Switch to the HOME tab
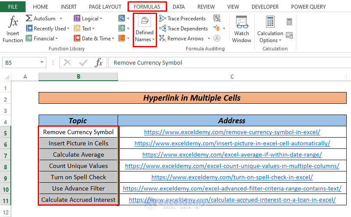351x217 pixels. [x=40, y=7]
